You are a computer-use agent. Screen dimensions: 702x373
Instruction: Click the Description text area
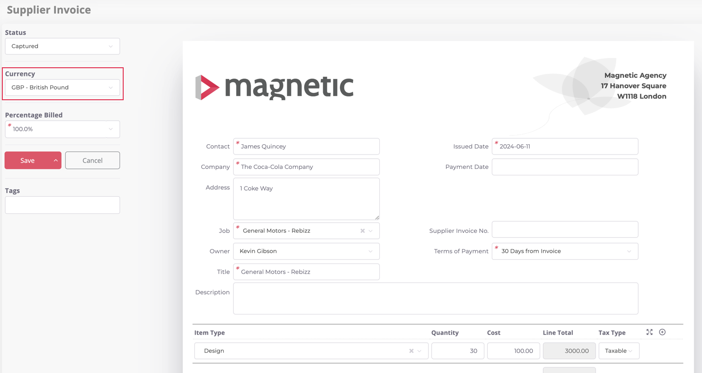[436, 298]
